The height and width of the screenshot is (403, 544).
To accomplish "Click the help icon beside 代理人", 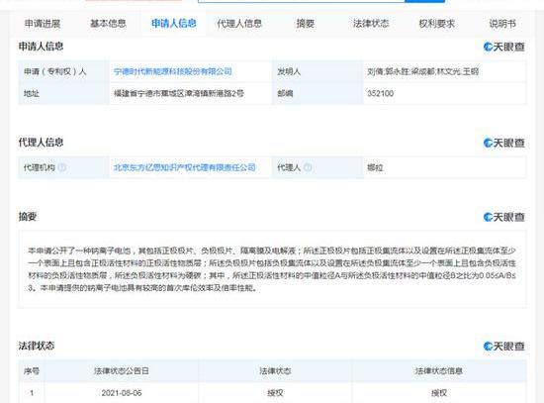I will tap(308, 167).
